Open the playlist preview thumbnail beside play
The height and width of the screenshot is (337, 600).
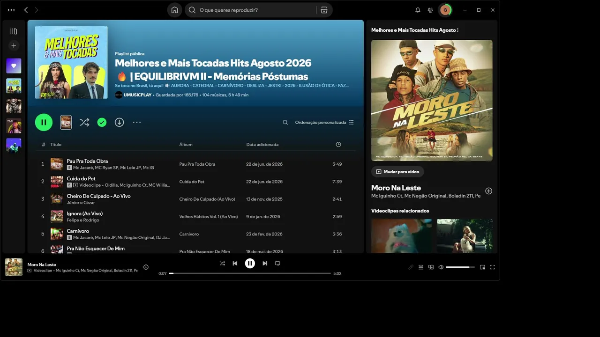coord(66,122)
